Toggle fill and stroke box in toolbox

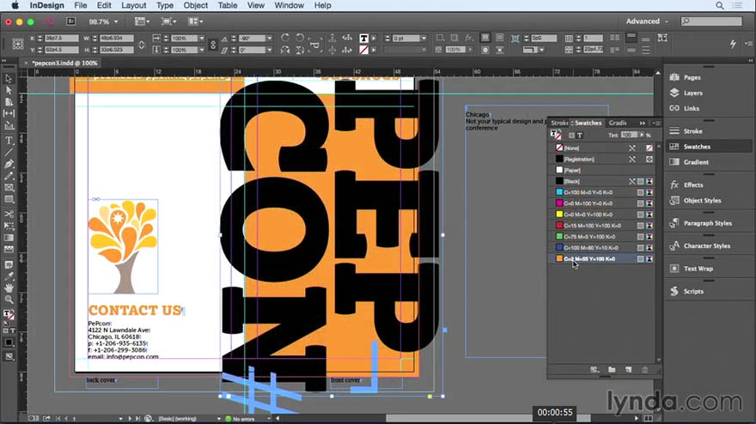(x=9, y=315)
